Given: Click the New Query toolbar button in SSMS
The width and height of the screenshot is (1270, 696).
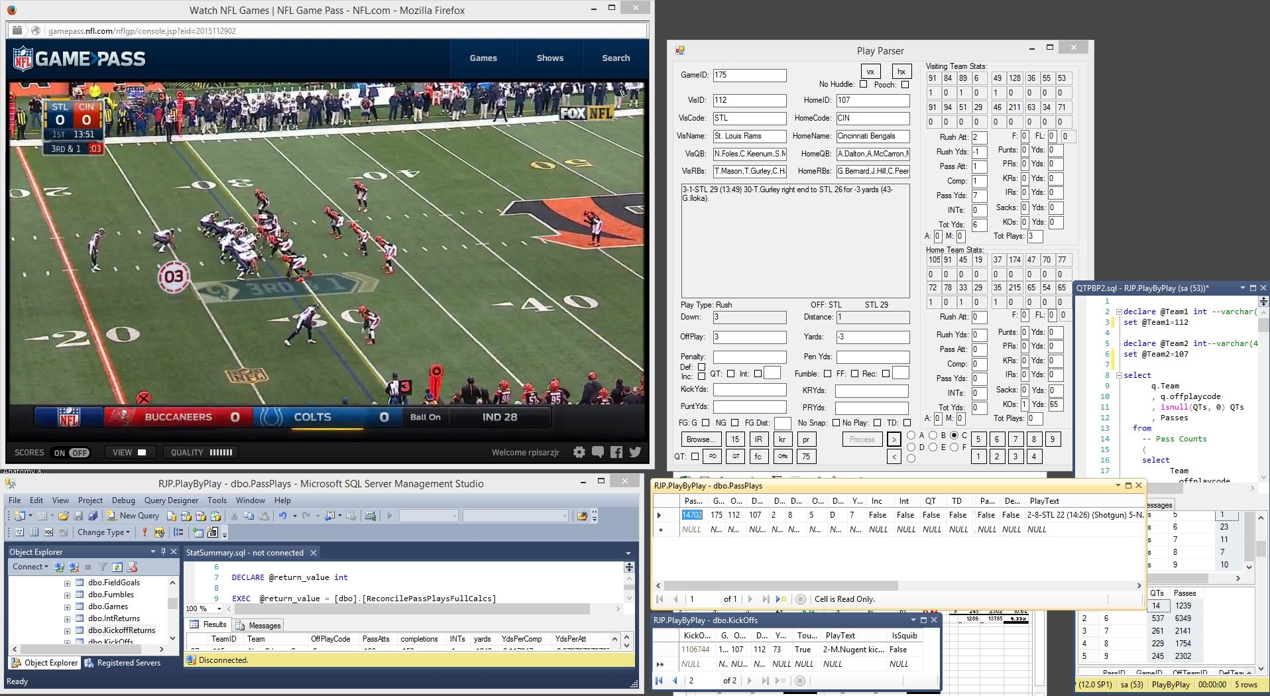Looking at the screenshot, I should [133, 516].
